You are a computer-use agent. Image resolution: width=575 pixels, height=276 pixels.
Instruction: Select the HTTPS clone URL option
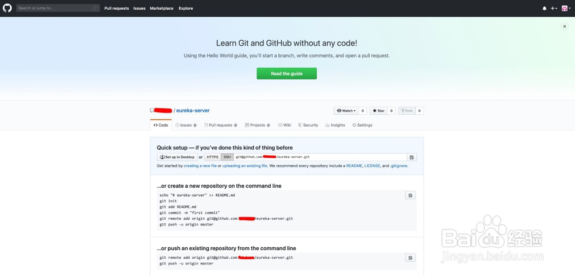[212, 157]
